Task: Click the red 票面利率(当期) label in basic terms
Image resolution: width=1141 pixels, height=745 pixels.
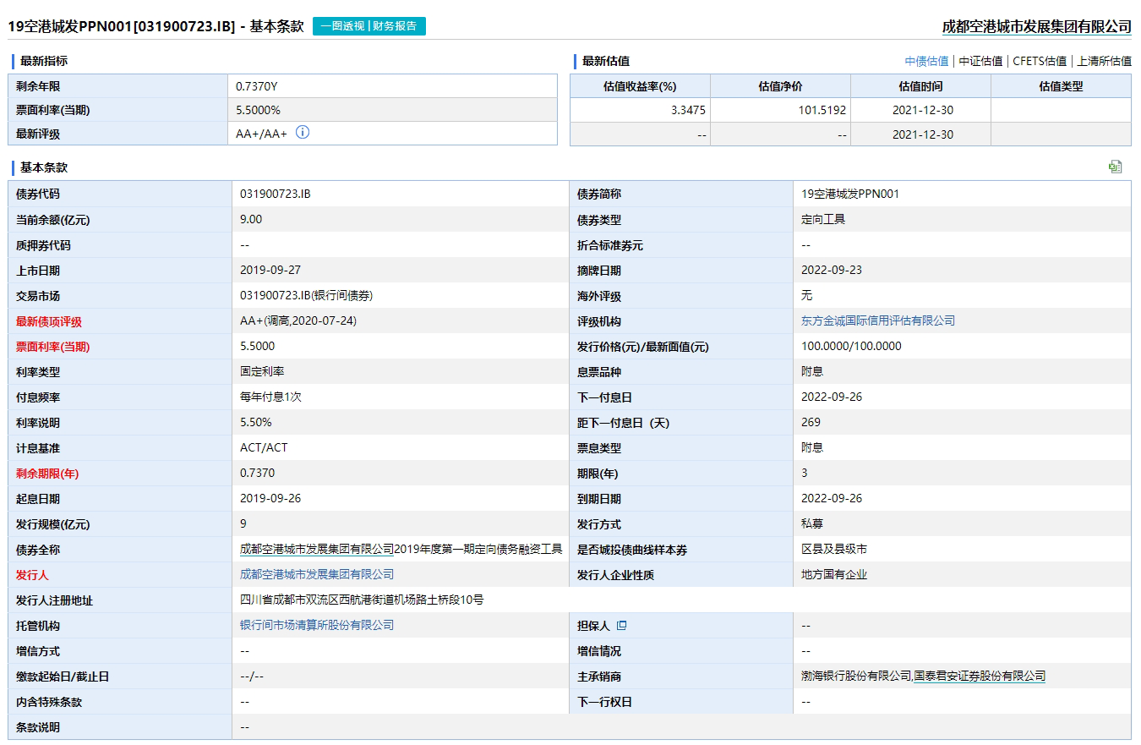Action: pyautogui.click(x=52, y=347)
